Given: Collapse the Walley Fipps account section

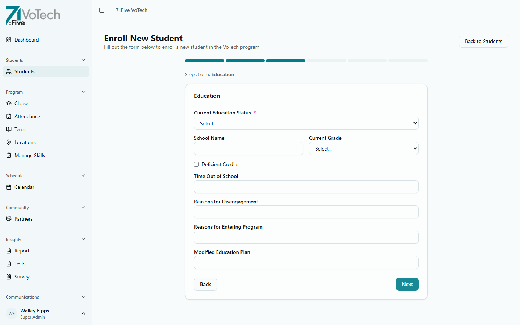Looking at the screenshot, I should click(x=83, y=313).
